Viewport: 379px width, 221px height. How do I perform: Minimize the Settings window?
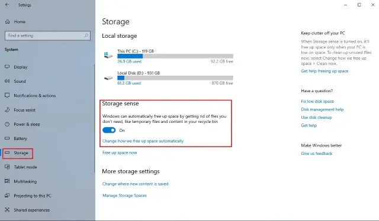click(x=346, y=5)
